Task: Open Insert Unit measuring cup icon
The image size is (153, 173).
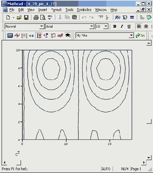Action: 125,17
